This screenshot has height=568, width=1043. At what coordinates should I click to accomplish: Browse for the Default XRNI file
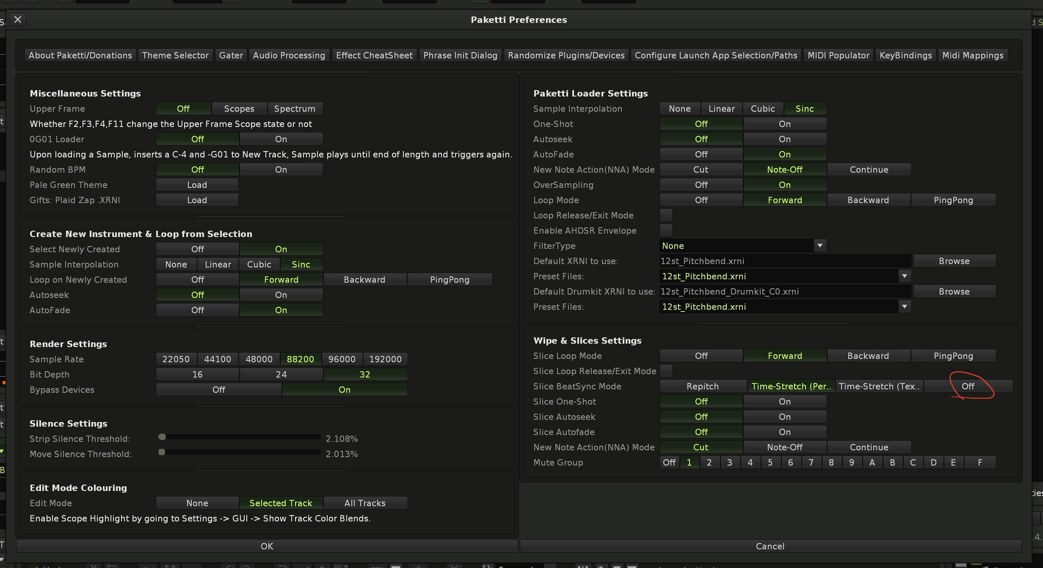[954, 261]
